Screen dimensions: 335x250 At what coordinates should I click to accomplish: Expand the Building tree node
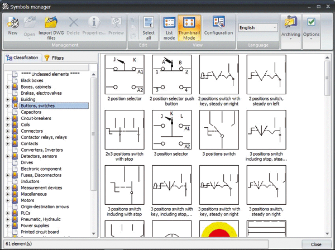tap(8, 99)
